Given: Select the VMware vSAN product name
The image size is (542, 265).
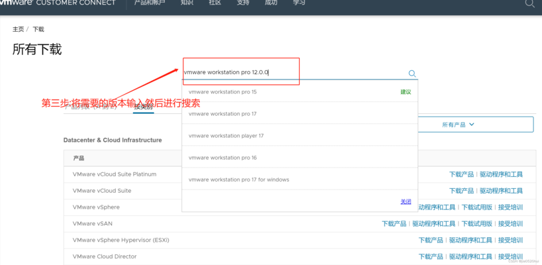Looking at the screenshot, I should (x=92, y=223).
